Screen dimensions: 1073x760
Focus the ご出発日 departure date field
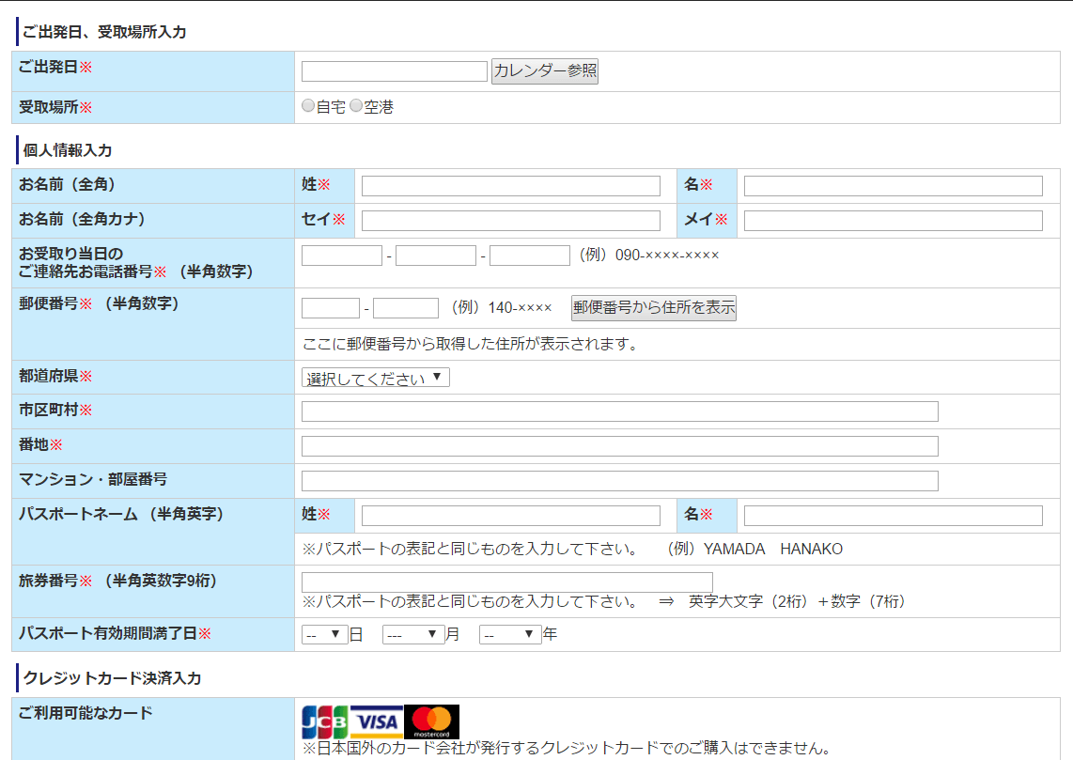[x=395, y=71]
